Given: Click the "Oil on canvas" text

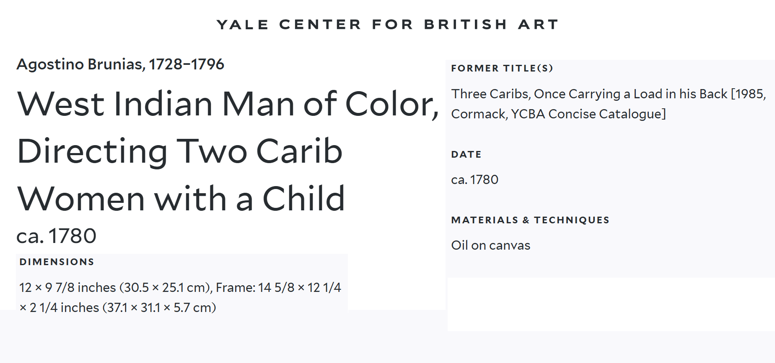Looking at the screenshot, I should [x=490, y=245].
